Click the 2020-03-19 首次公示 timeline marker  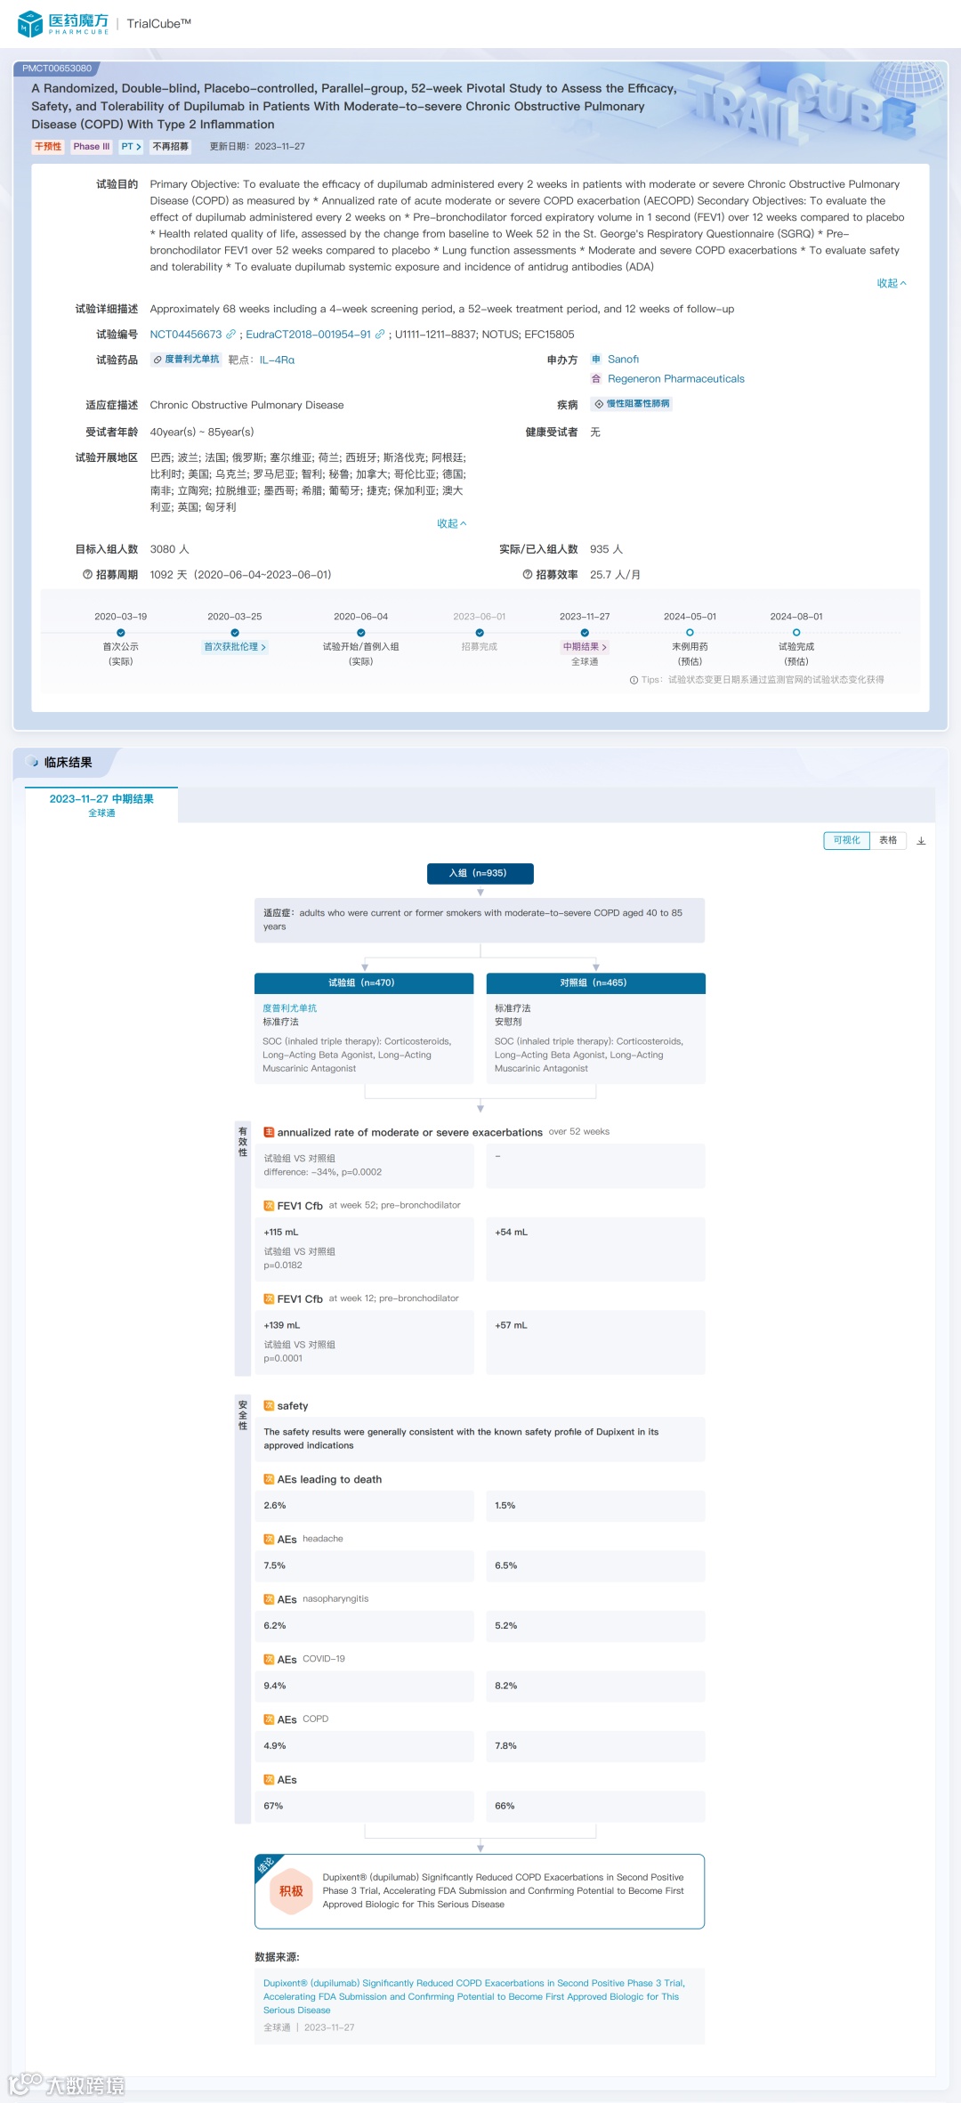121,633
